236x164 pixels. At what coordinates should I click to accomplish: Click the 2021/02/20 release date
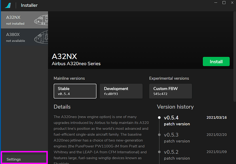tap(217, 135)
